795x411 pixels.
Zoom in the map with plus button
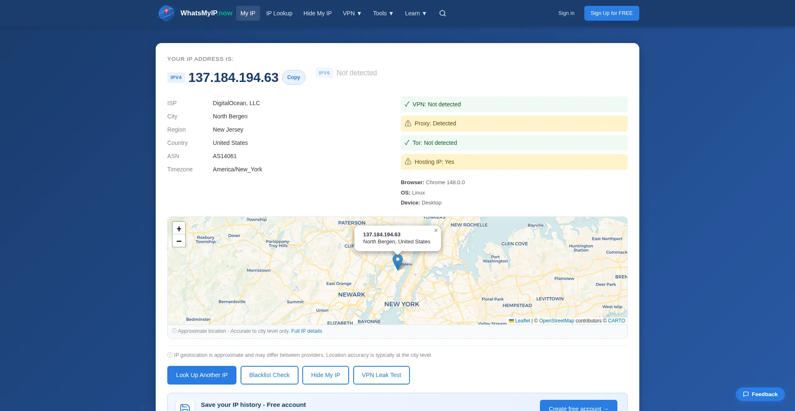tap(179, 228)
